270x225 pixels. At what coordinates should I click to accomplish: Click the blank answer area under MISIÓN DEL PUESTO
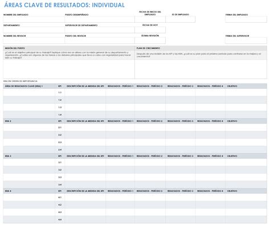[x=69, y=69]
